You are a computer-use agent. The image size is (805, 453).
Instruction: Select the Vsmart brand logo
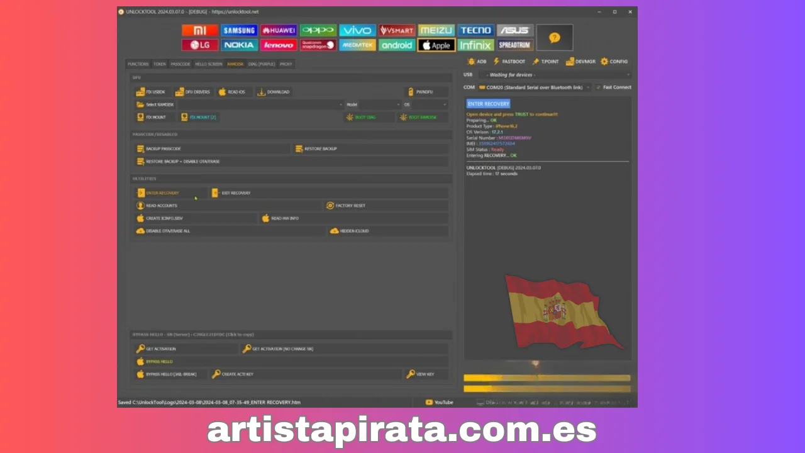point(397,30)
